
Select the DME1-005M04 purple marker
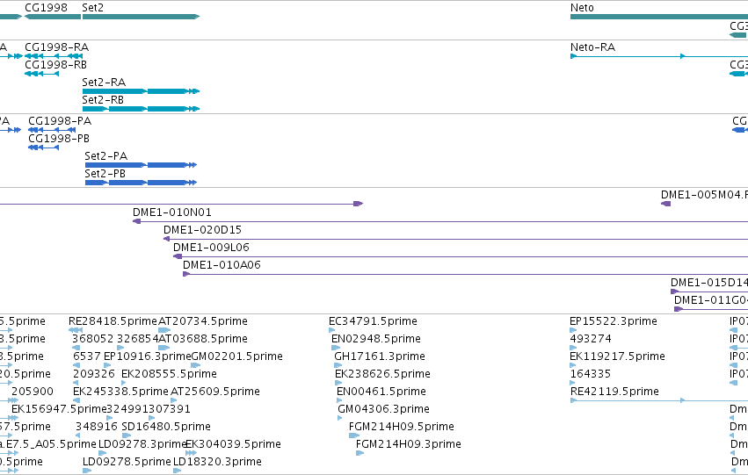pyautogui.click(x=665, y=204)
